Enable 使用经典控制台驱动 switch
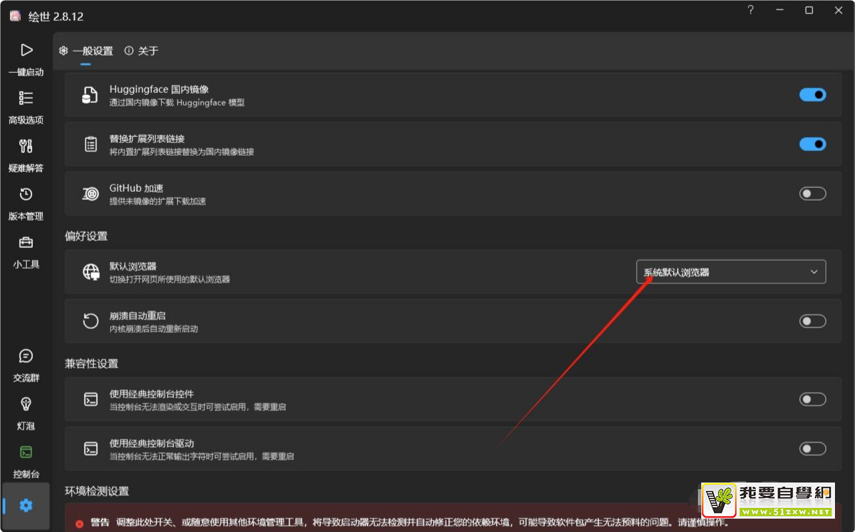This screenshot has height=532, width=855. [x=812, y=449]
